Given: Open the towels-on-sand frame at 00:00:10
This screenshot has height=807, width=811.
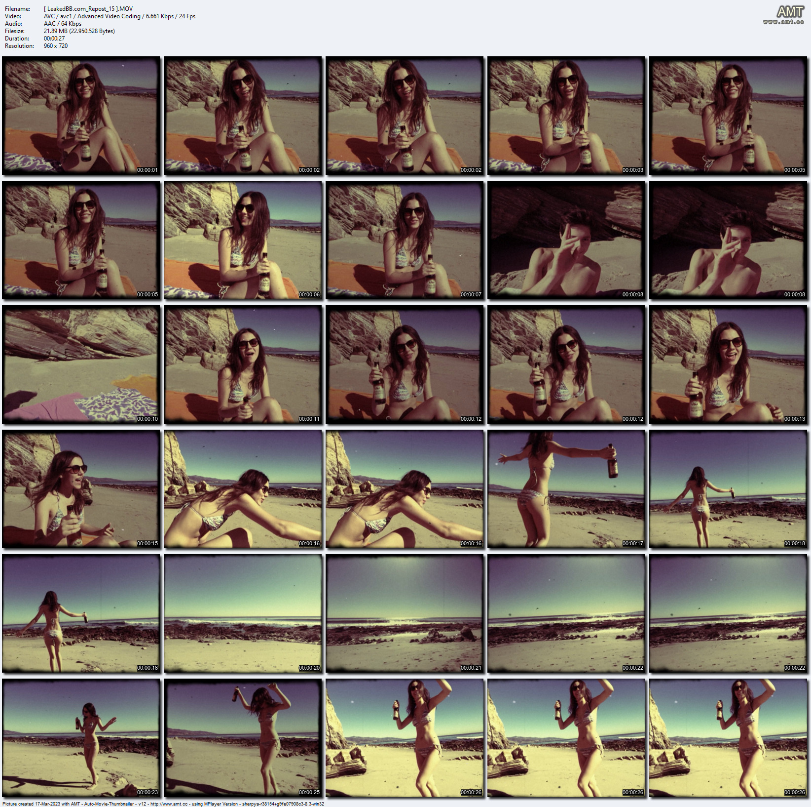Looking at the screenshot, I should [x=81, y=364].
